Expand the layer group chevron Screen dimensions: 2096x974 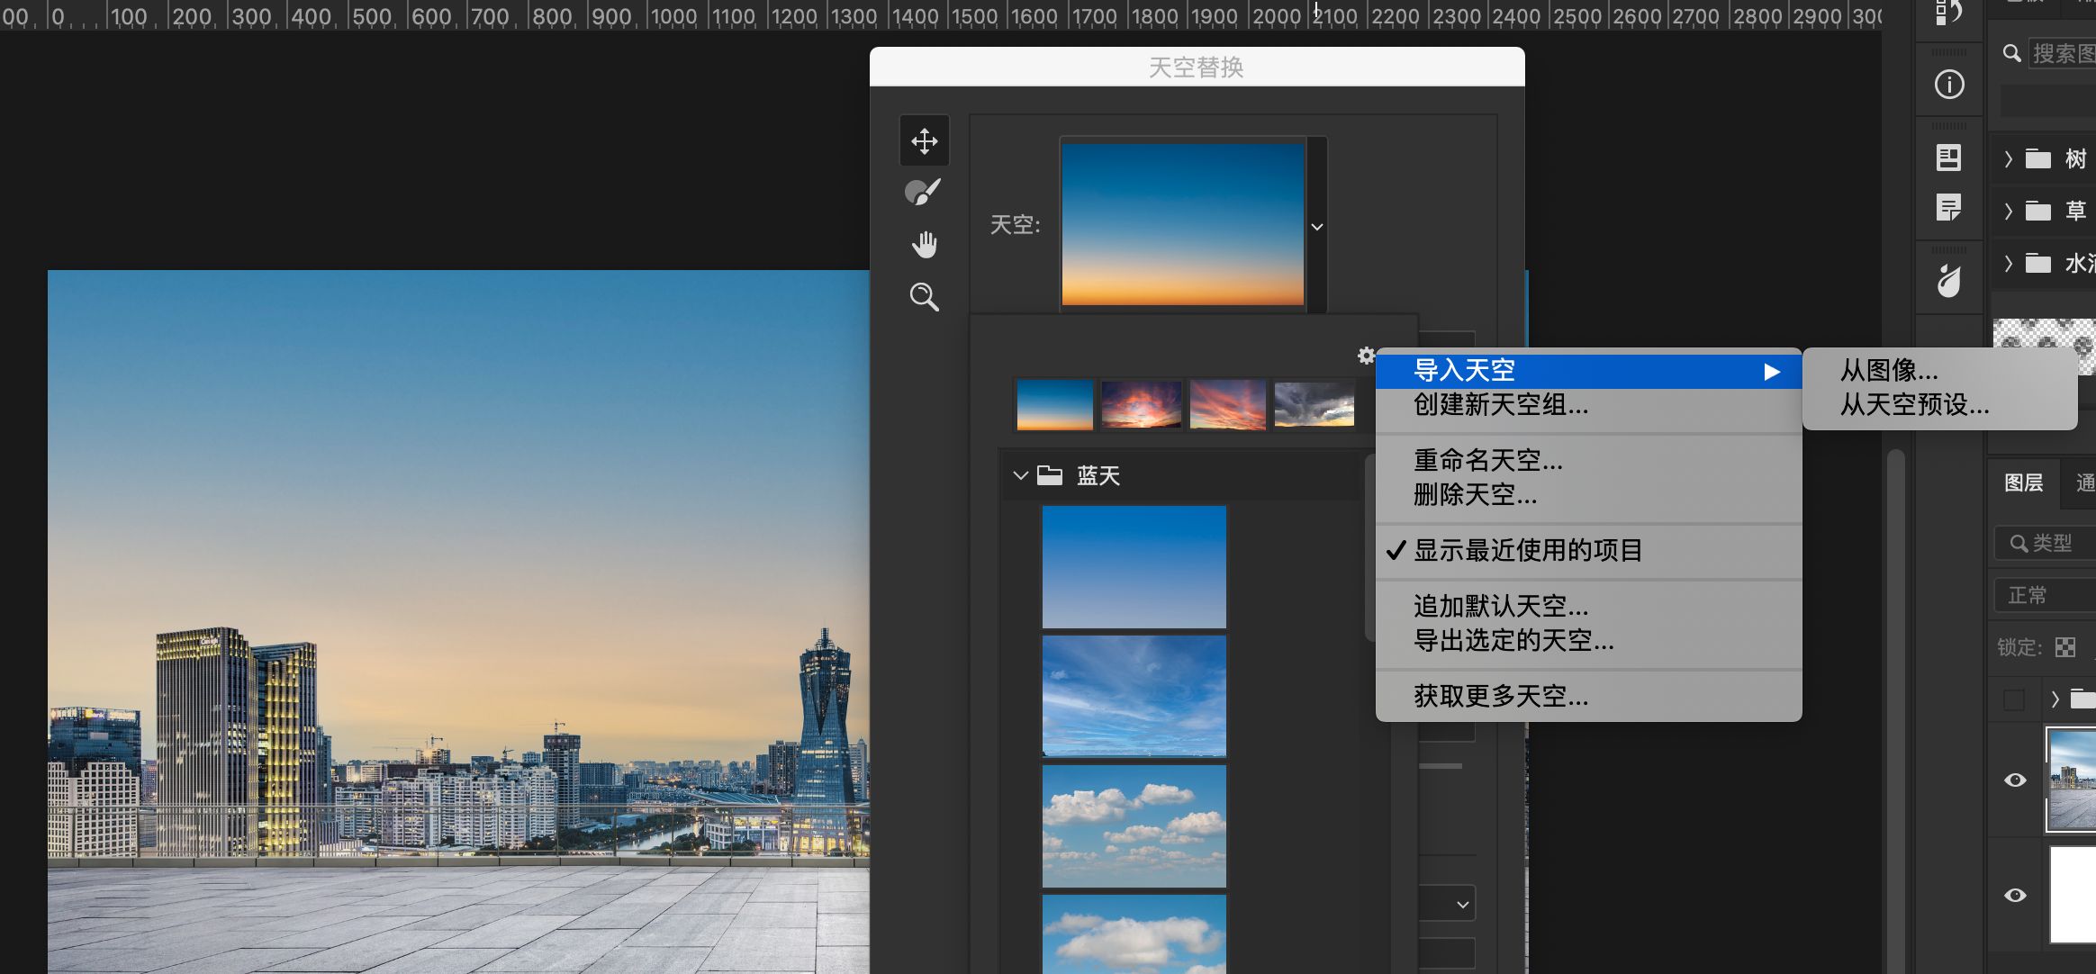2055,699
